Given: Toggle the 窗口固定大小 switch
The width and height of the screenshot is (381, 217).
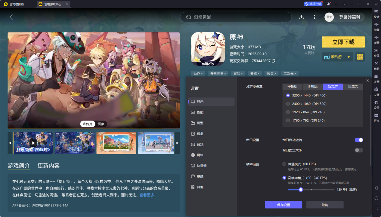Looking at the screenshot, I should point(359,150).
